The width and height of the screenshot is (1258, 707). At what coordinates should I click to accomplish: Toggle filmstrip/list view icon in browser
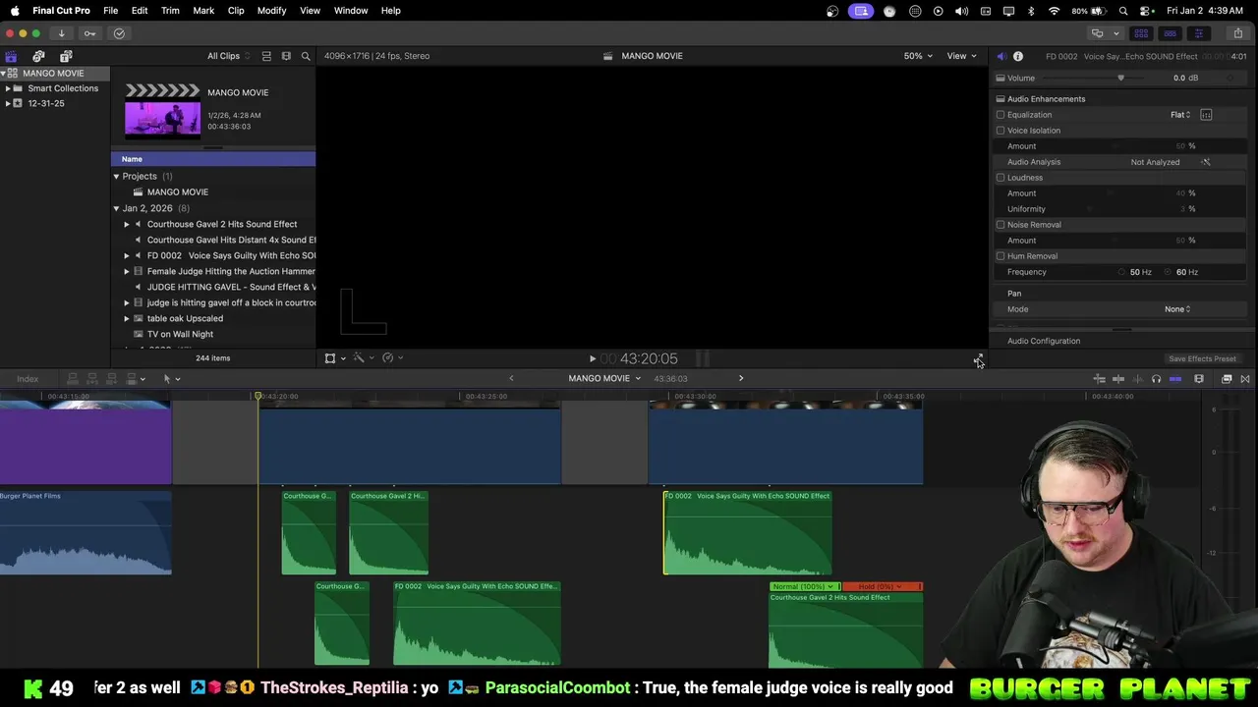tap(286, 56)
